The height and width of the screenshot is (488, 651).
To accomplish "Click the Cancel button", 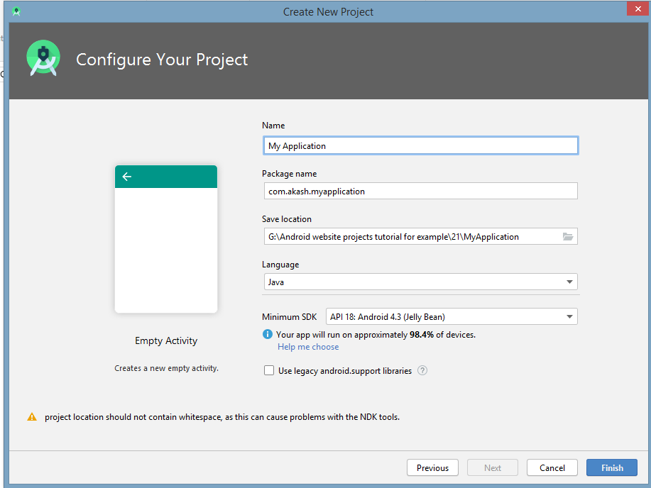I will [x=552, y=467].
